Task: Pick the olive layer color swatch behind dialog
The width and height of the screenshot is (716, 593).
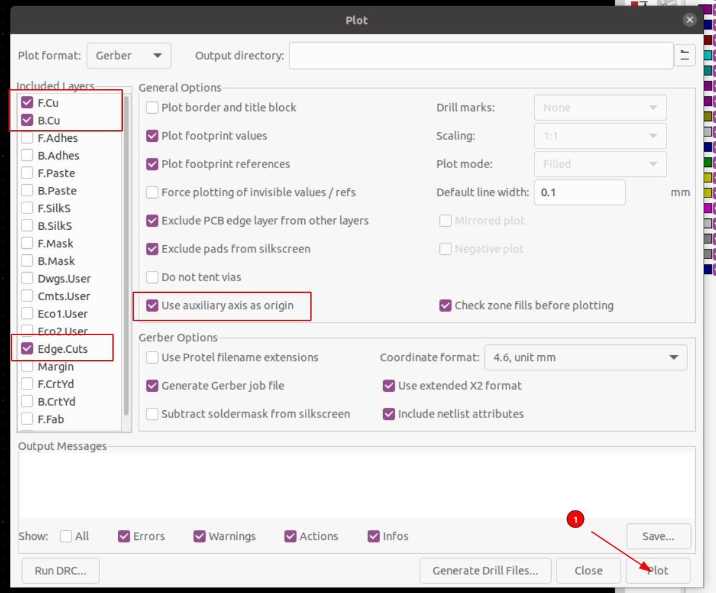Action: coord(708,116)
